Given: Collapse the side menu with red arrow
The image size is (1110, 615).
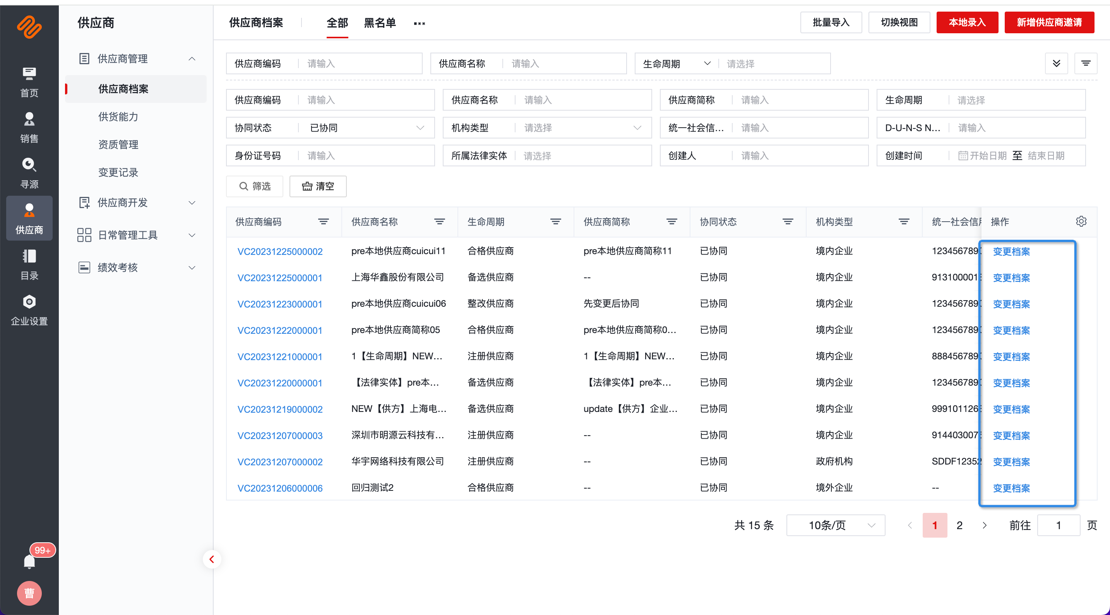Looking at the screenshot, I should [212, 559].
